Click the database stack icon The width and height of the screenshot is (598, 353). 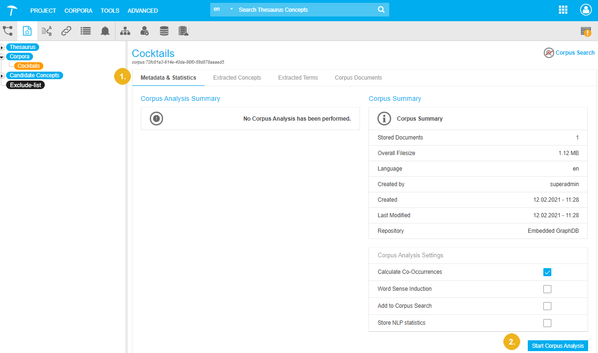pos(164,31)
